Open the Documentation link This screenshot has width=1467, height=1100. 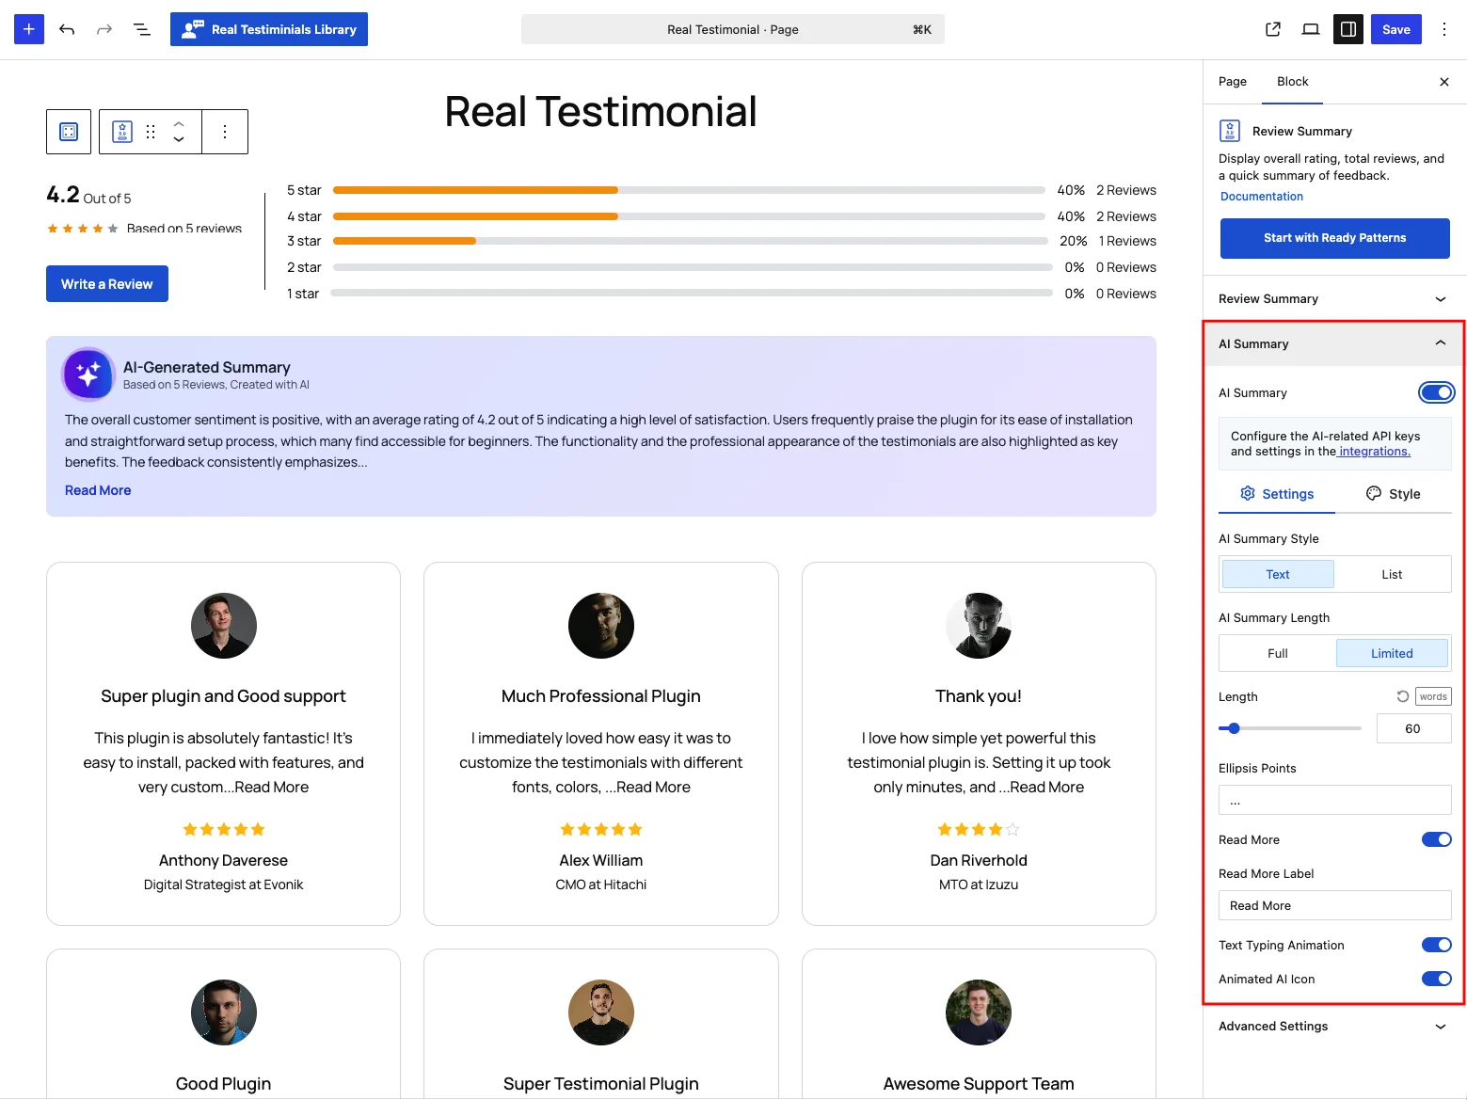click(x=1262, y=197)
